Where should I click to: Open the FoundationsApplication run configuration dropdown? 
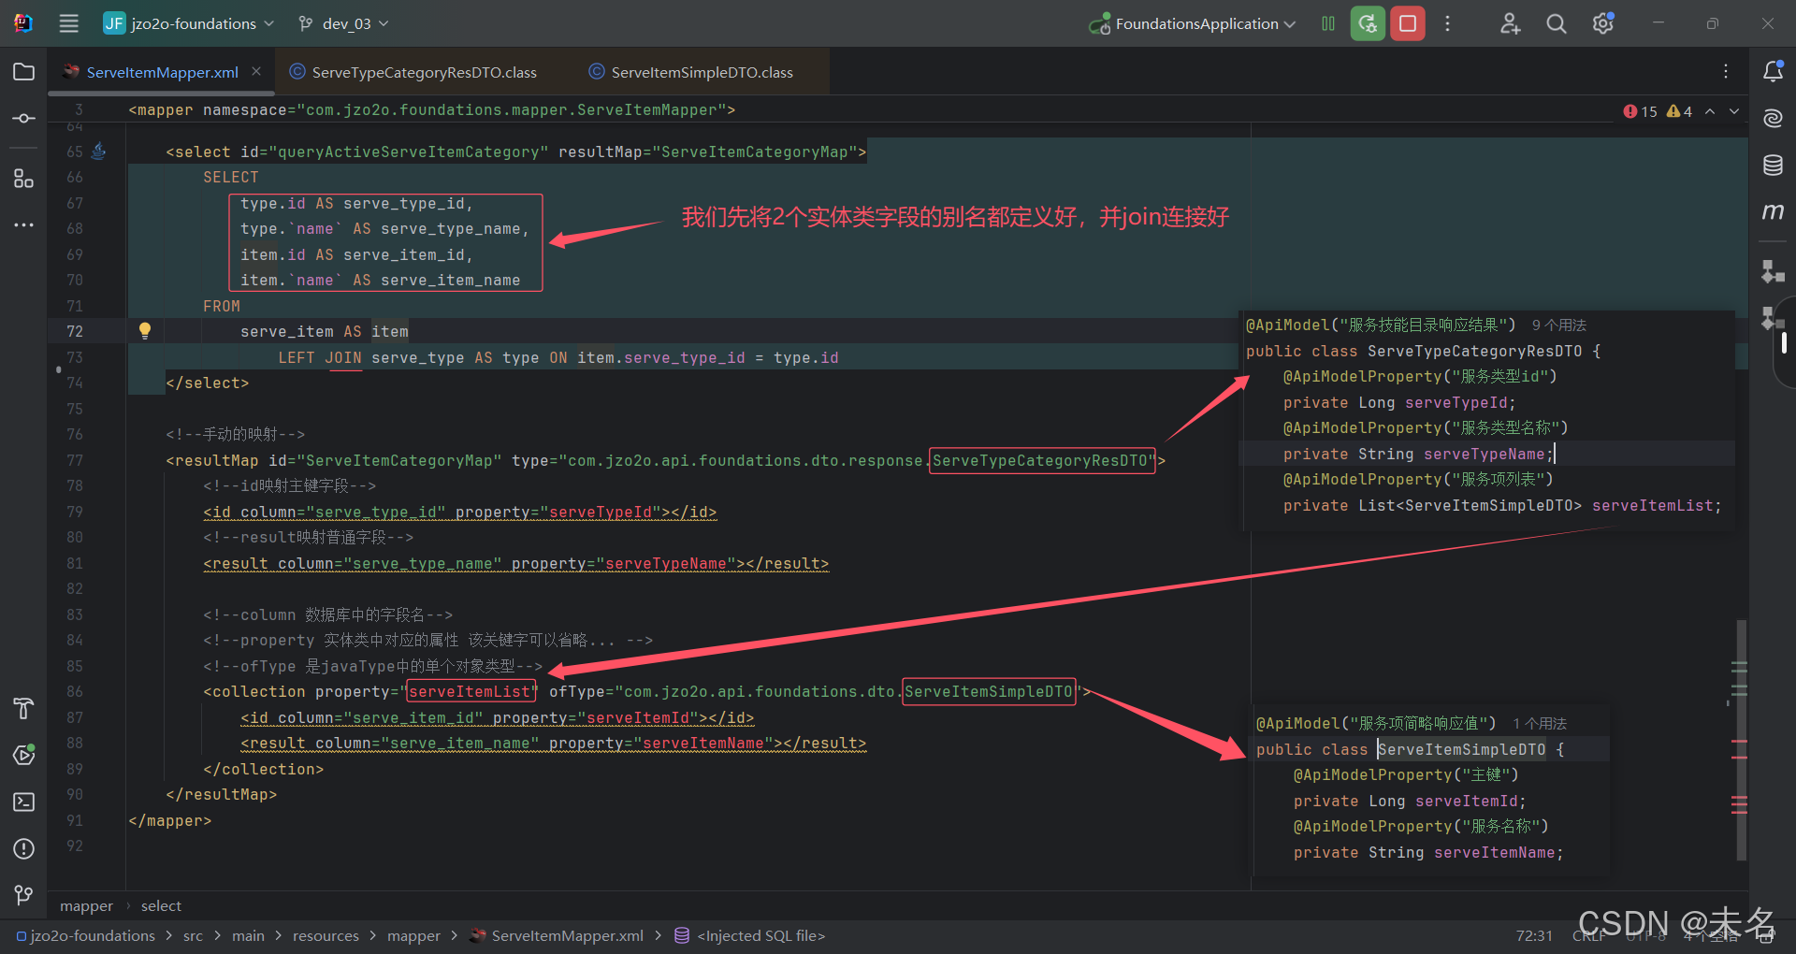coord(1191,23)
